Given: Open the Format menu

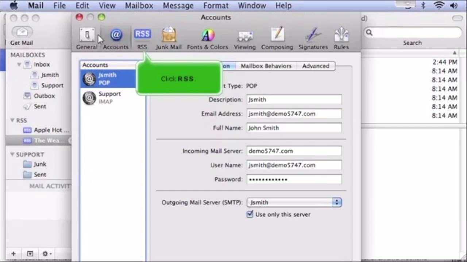Looking at the screenshot, I should tap(216, 5).
